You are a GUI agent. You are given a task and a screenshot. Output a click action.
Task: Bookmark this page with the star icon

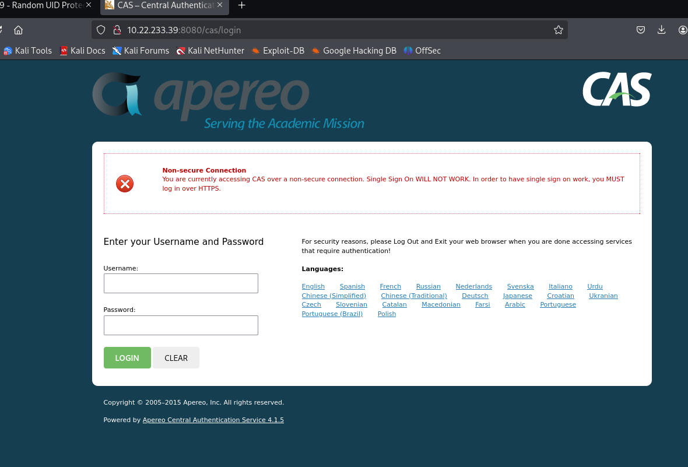tap(558, 30)
